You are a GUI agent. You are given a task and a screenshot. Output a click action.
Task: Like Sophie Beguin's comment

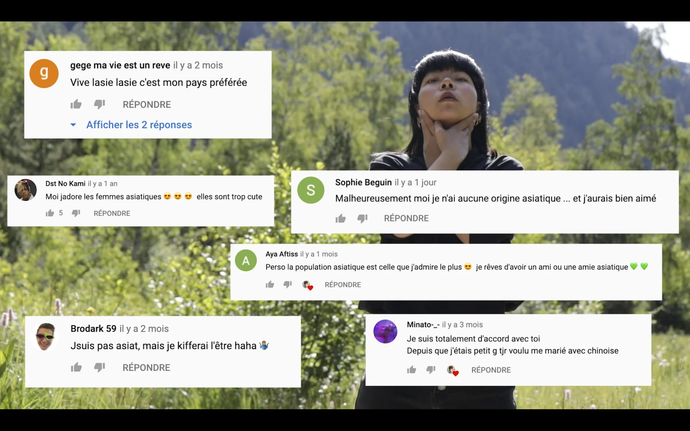pyautogui.click(x=341, y=218)
